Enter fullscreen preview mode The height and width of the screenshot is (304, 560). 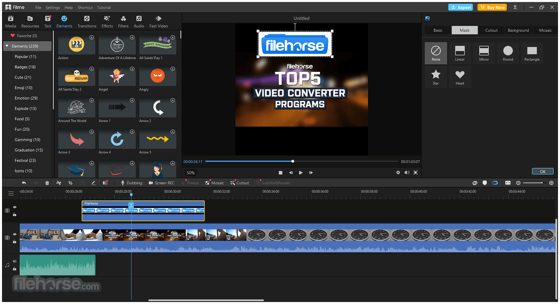(416, 173)
